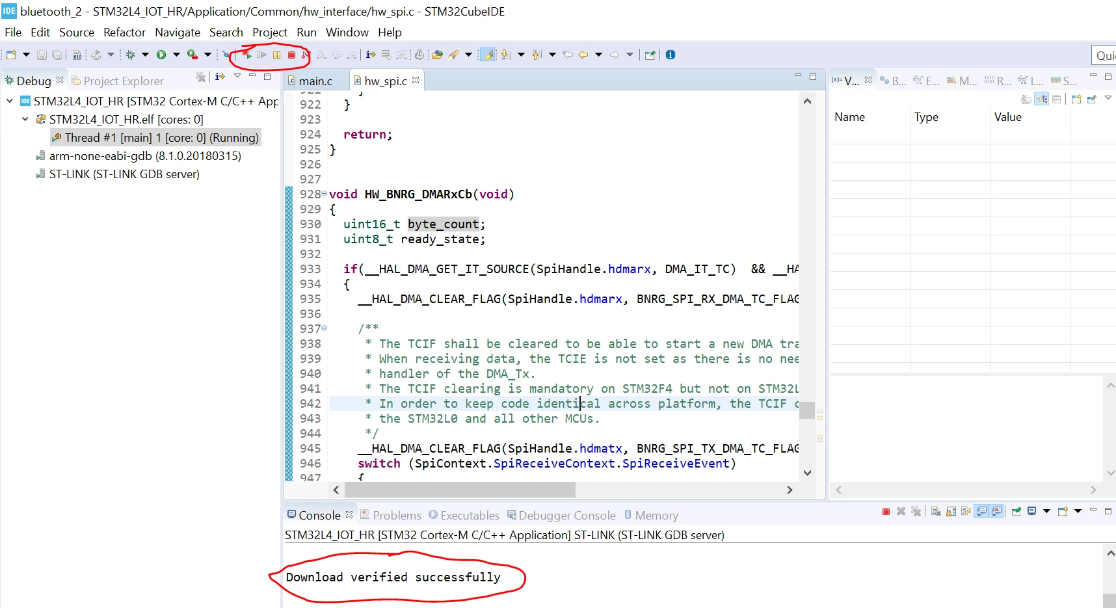Click the Resume debug icon in main toolbar
1116x608 pixels.
click(261, 55)
